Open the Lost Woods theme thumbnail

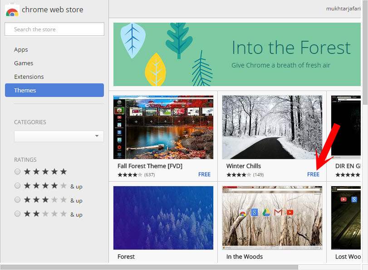(346, 218)
